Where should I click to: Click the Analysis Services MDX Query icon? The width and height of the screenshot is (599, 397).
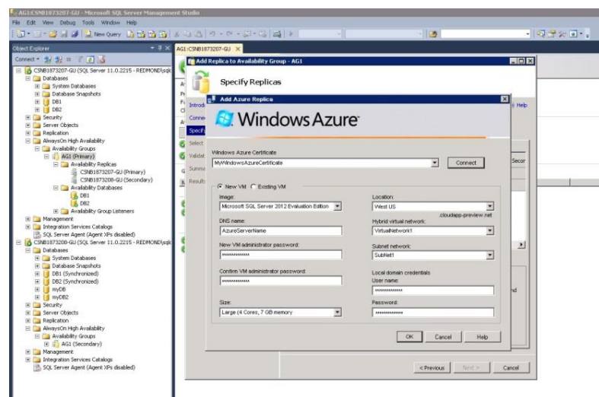tap(141, 34)
